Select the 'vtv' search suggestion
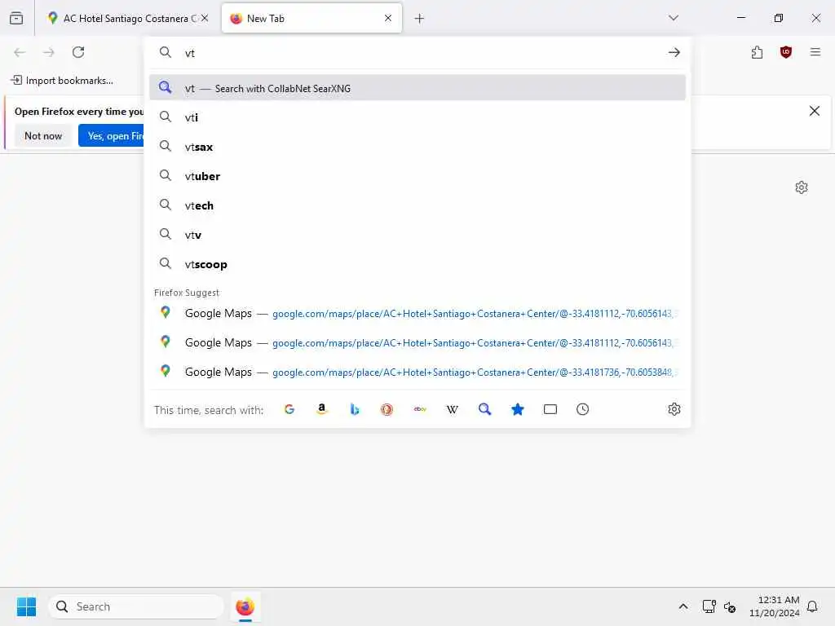Screen dimensions: 835x626 click(x=417, y=234)
